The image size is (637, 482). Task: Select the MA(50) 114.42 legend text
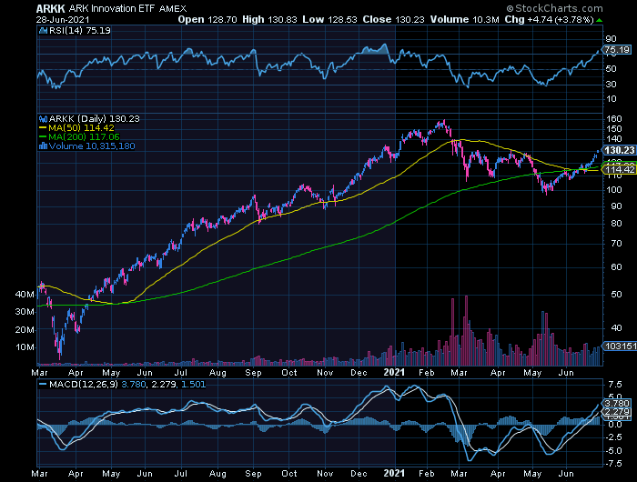(x=81, y=128)
